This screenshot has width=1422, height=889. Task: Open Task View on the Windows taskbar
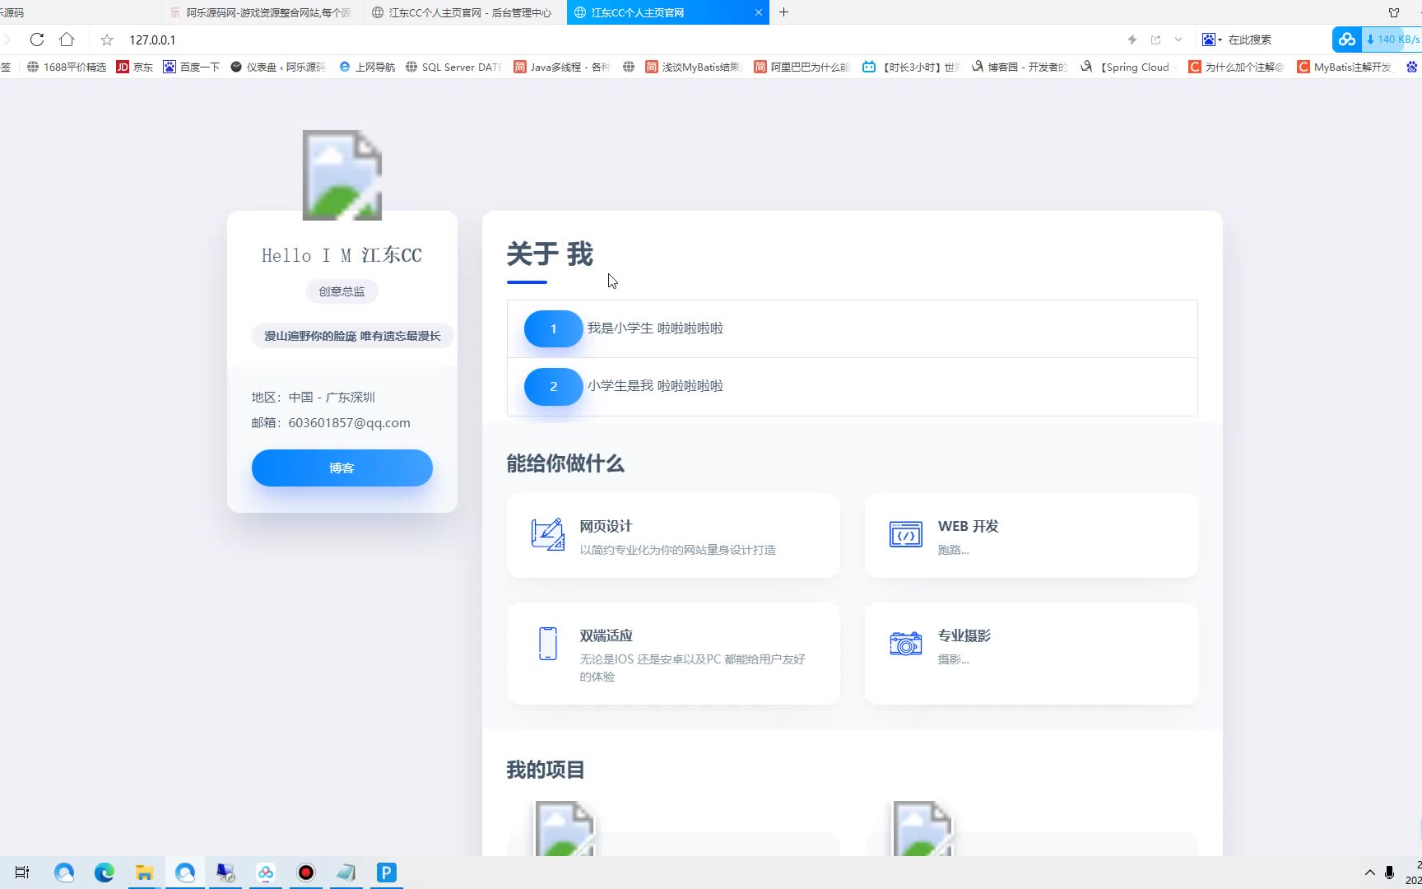pyautogui.click(x=22, y=873)
